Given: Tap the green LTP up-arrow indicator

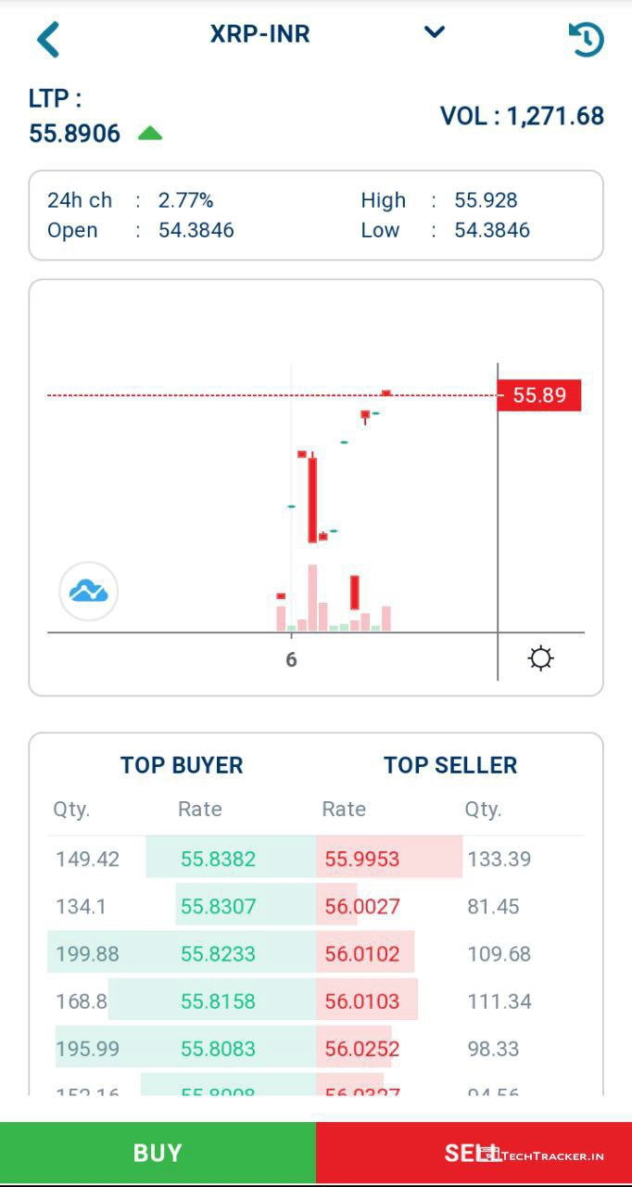Looking at the screenshot, I should 150,134.
